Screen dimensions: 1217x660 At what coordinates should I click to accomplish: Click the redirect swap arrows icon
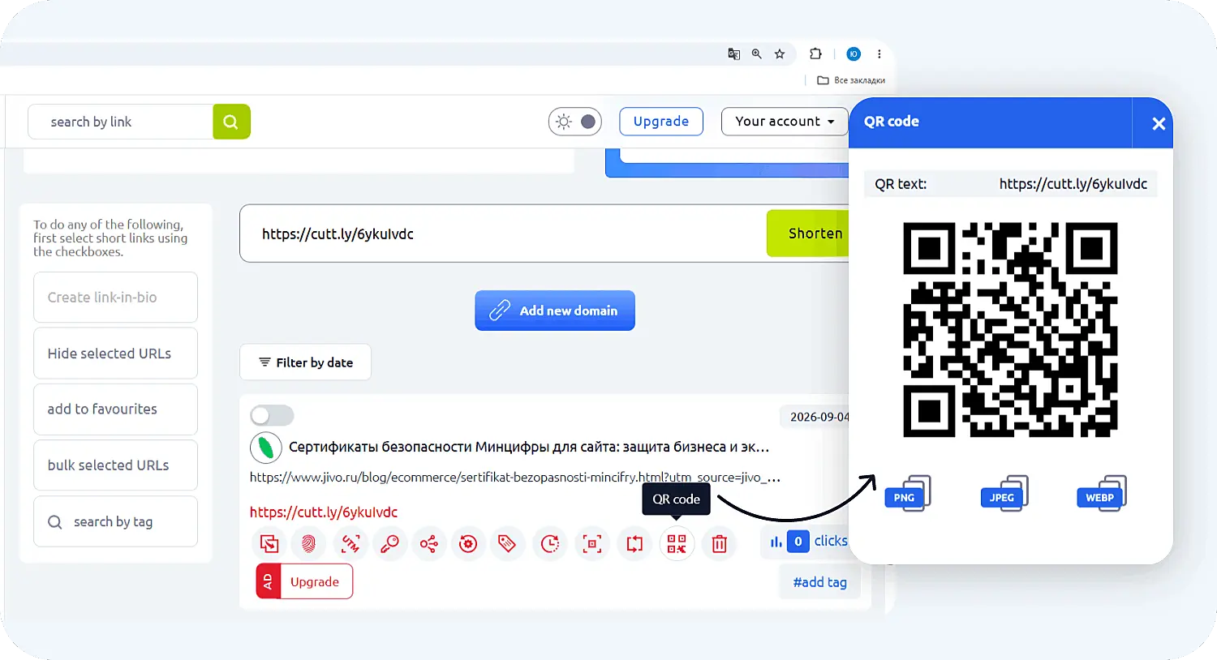point(634,543)
